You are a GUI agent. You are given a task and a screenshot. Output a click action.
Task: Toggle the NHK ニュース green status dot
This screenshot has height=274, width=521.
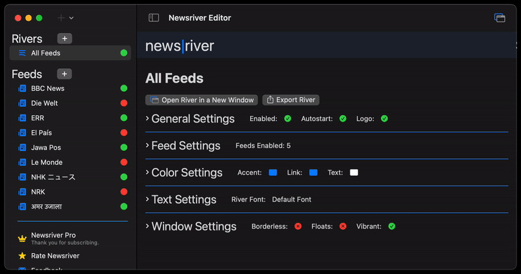tap(124, 176)
